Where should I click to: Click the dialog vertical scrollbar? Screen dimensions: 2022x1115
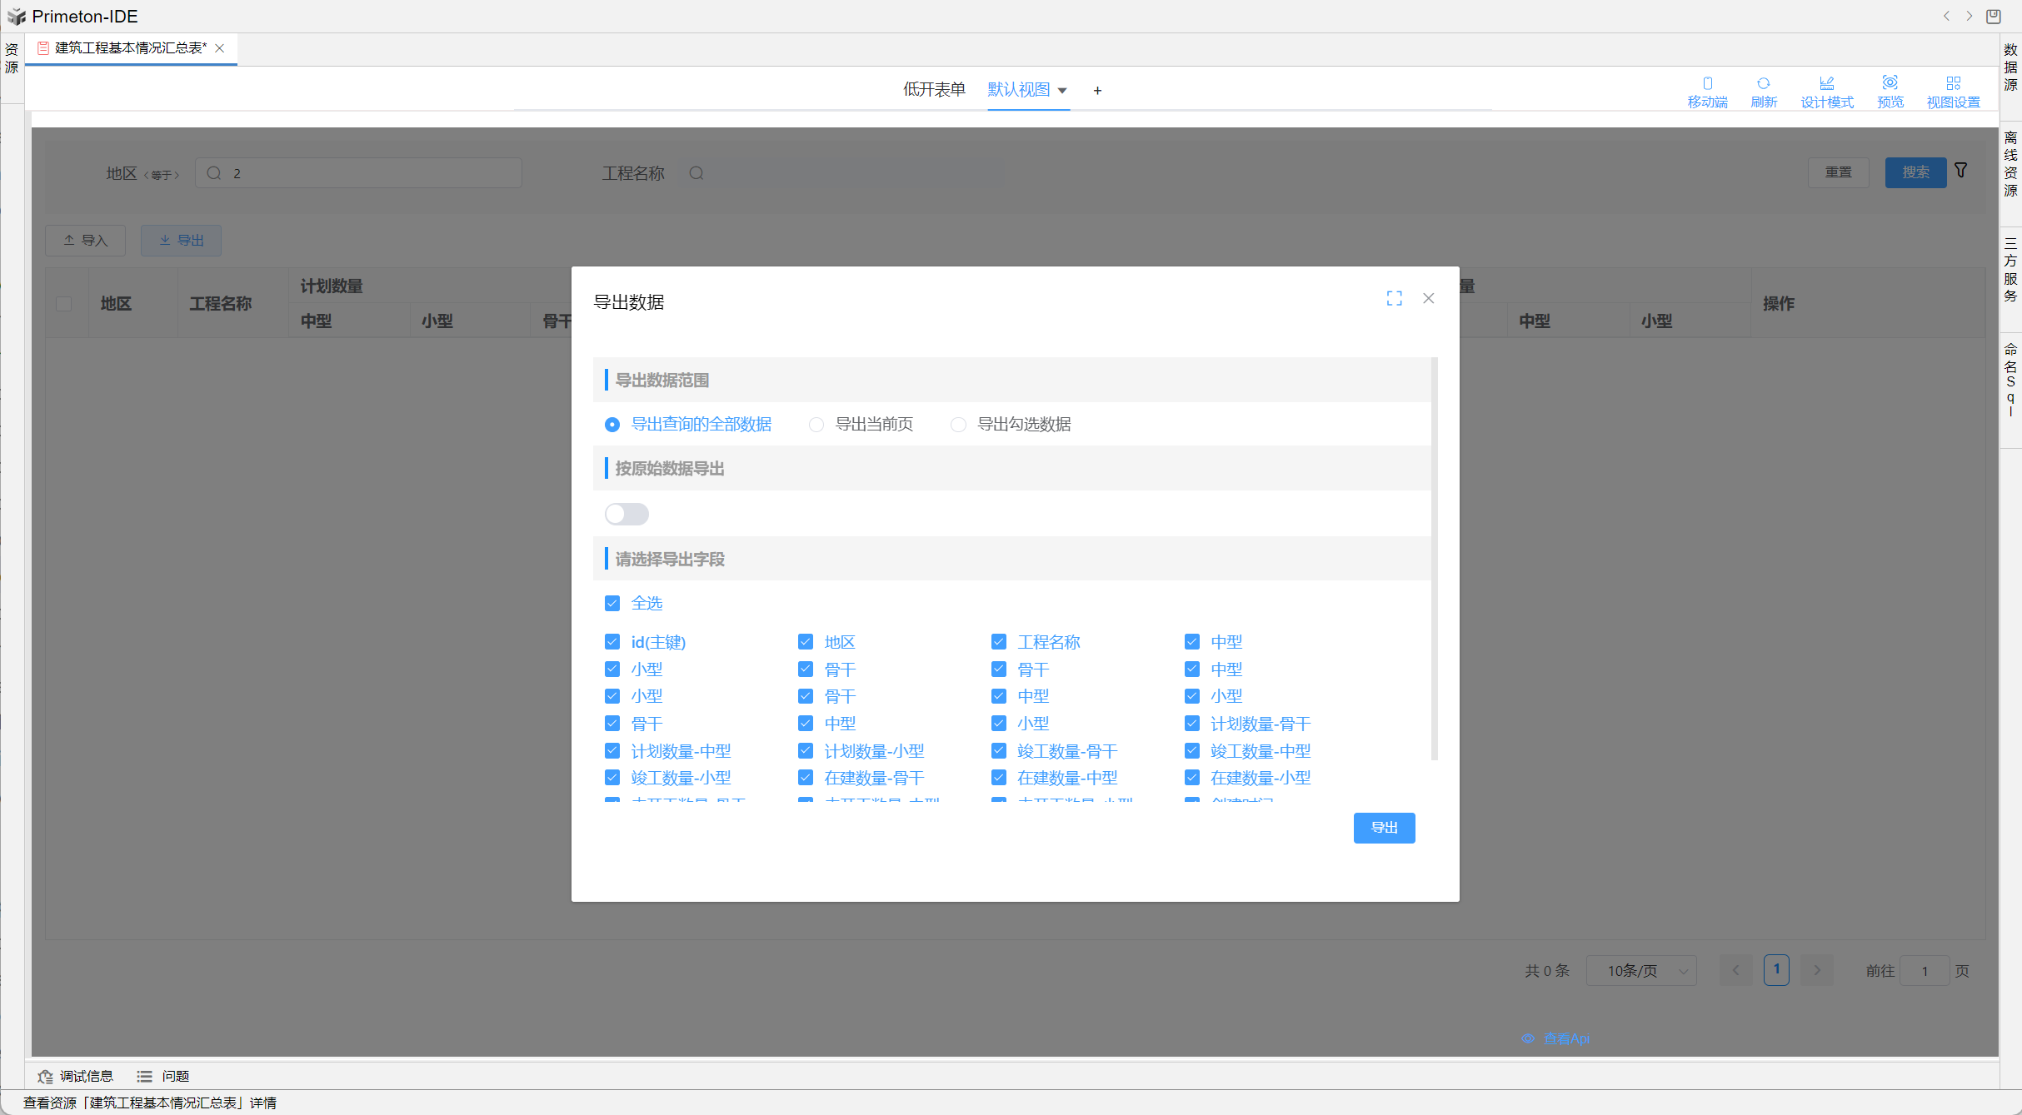click(x=1434, y=558)
